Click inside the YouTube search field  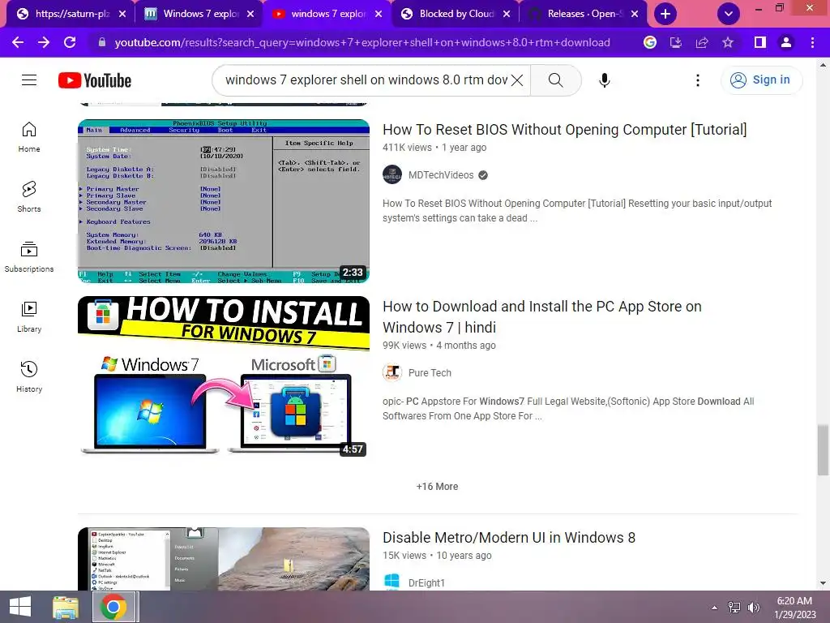click(366, 80)
